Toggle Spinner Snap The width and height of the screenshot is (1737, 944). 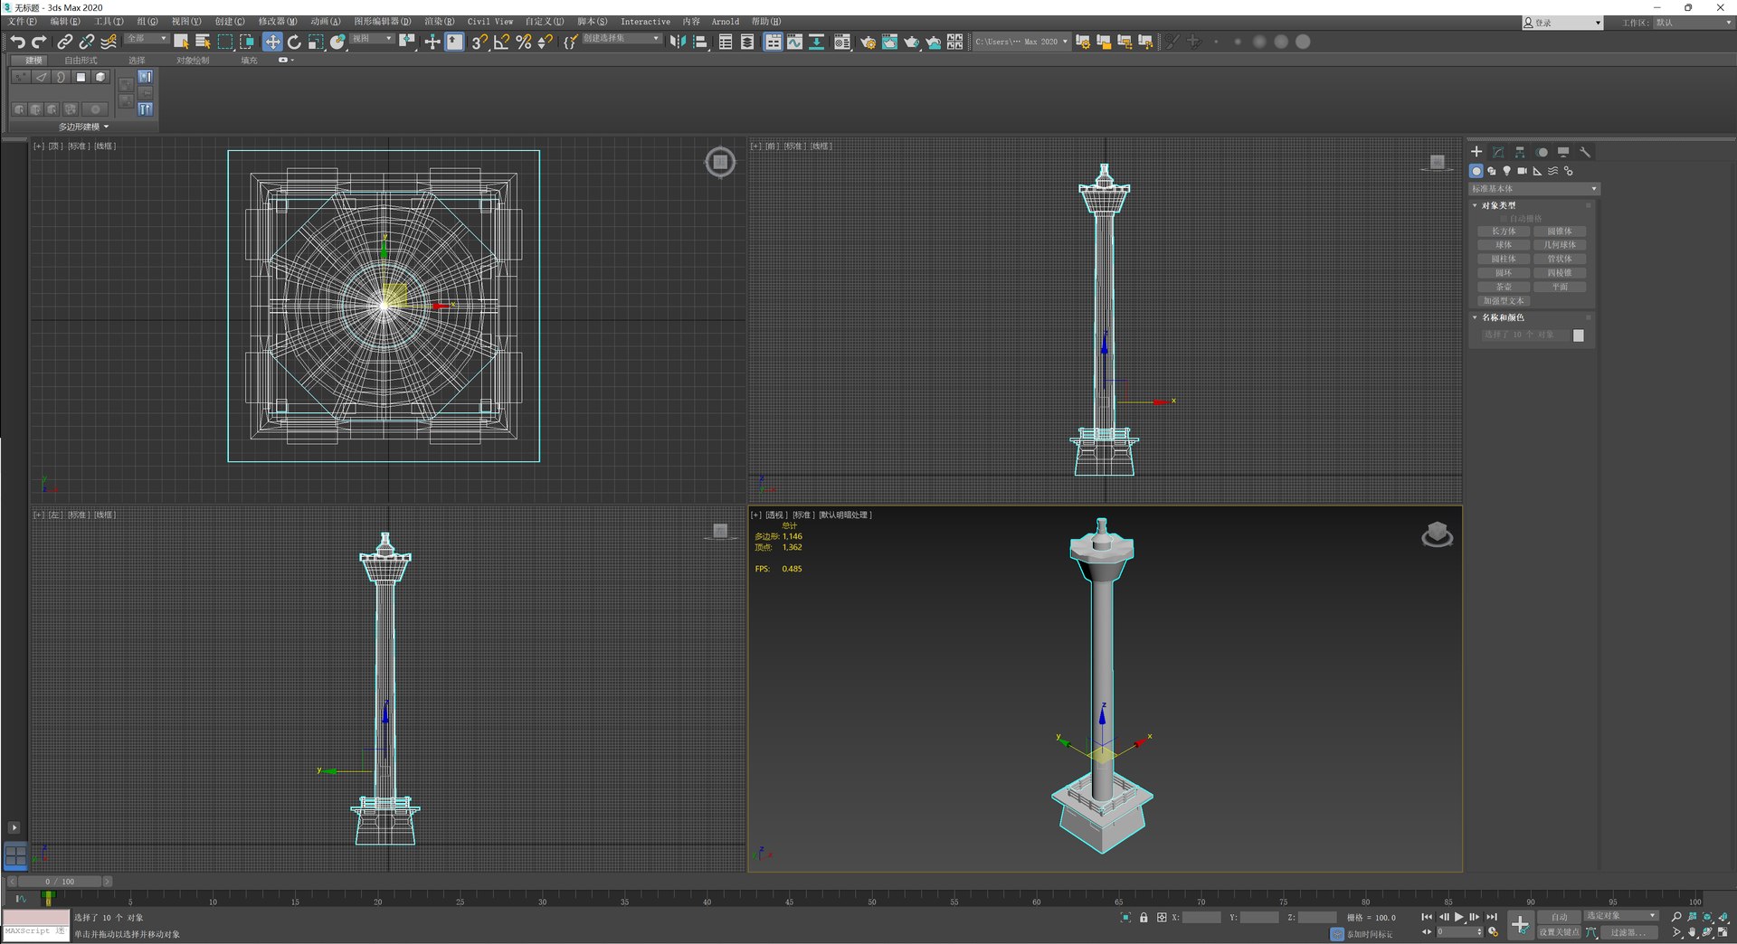click(545, 42)
